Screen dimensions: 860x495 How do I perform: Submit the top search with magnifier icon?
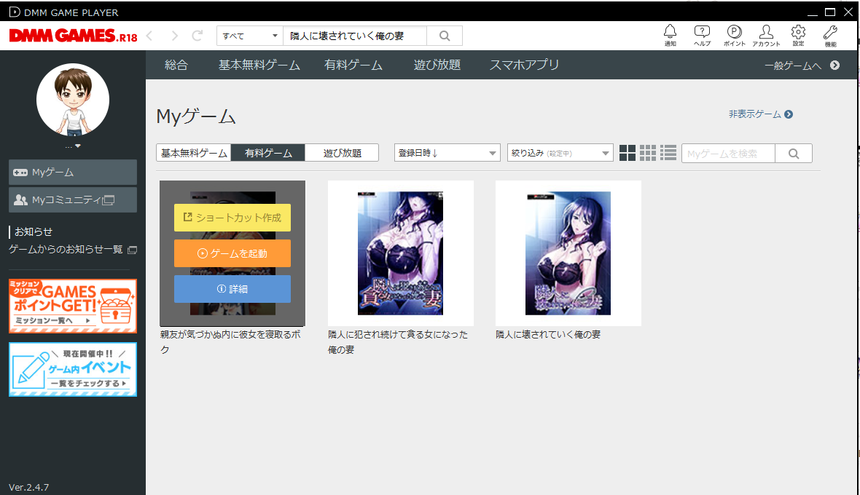point(445,36)
